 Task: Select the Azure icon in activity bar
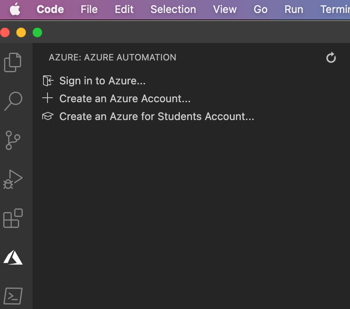tap(13, 257)
